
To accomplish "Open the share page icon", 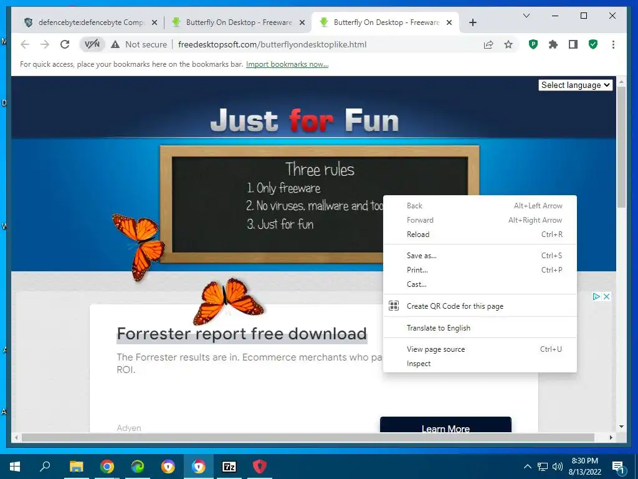I will coord(488,44).
